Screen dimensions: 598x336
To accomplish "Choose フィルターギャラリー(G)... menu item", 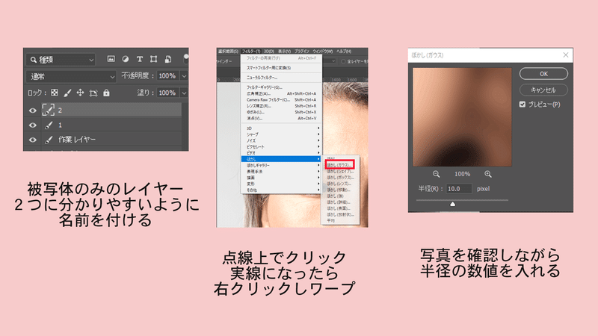I will pos(282,87).
